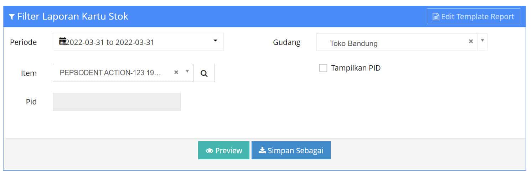Screen dimensions: 532x175
Task: Open the Periode date range dropdown caret
Action: tap(215, 41)
